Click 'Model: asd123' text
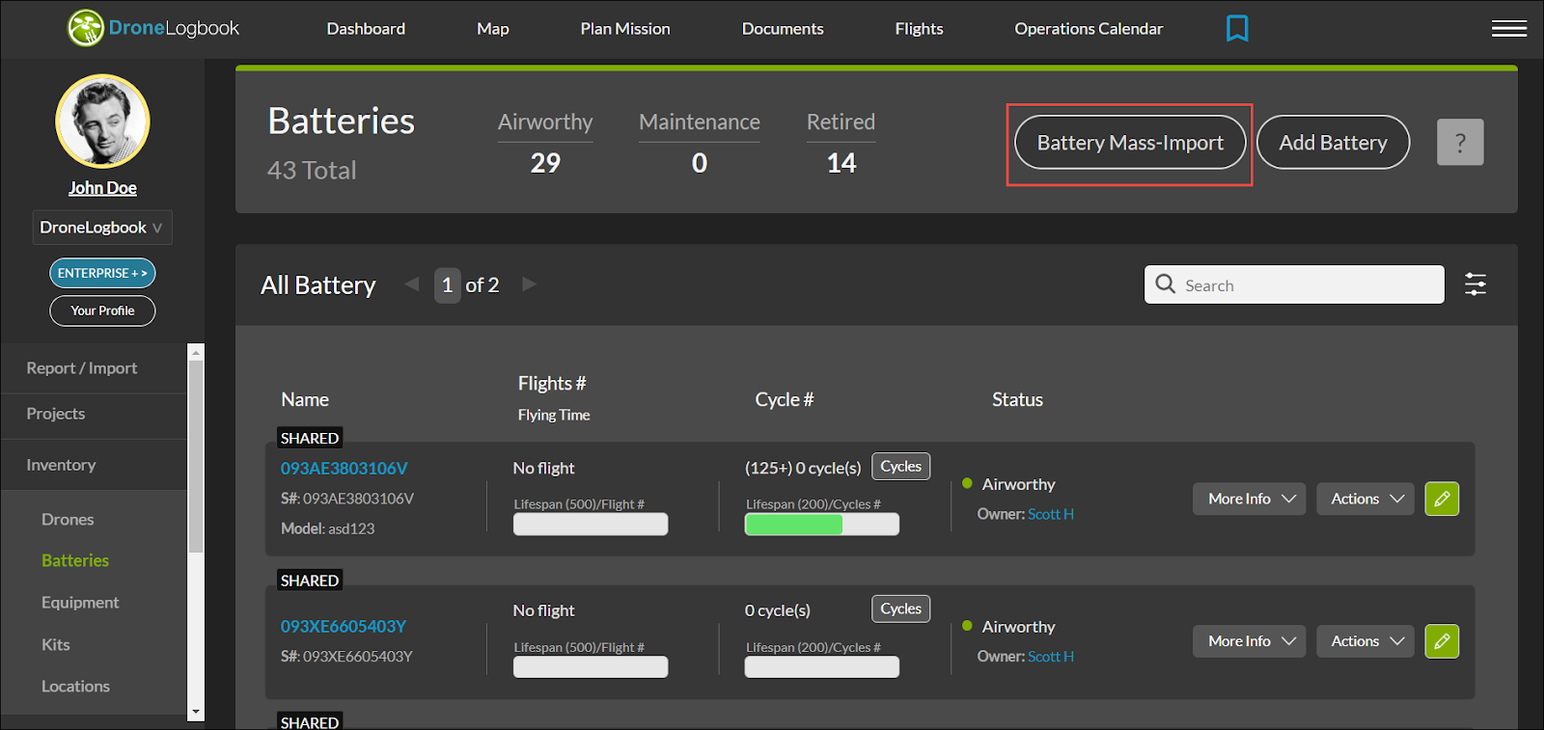Viewport: 1544px width, 730px height. point(328,528)
